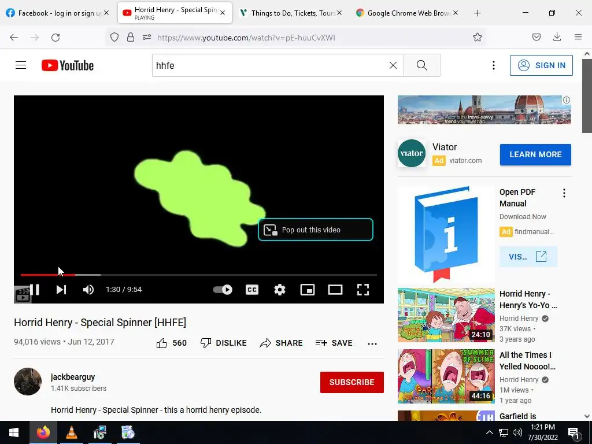Image resolution: width=592 pixels, height=444 pixels.
Task: Go back to previous page
Action: [x=14, y=37]
